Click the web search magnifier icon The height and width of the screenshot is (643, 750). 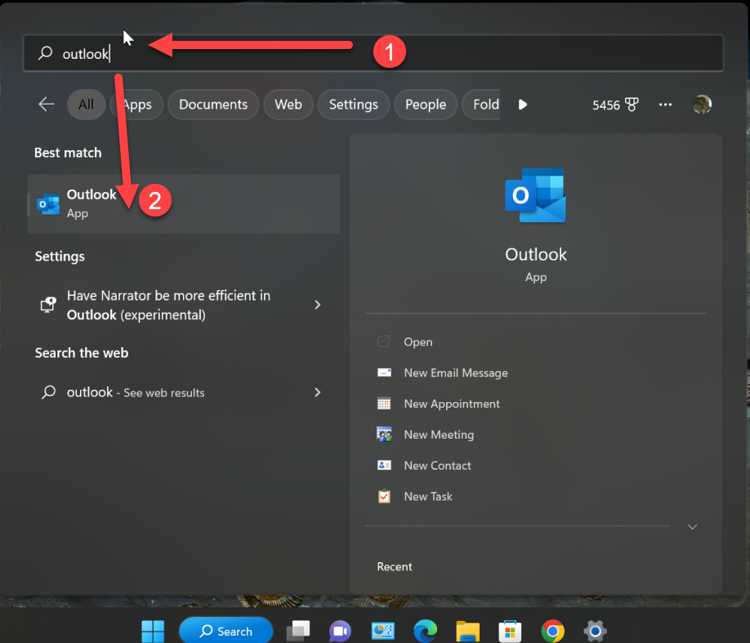click(48, 392)
